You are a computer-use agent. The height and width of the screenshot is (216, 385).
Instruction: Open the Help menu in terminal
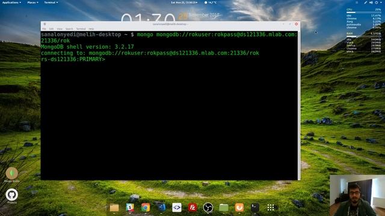tap(91, 29)
